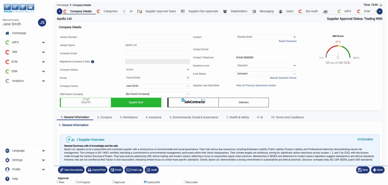Select the Rescinded radio button
This screenshot has width=388, height=185.
[185, 182]
